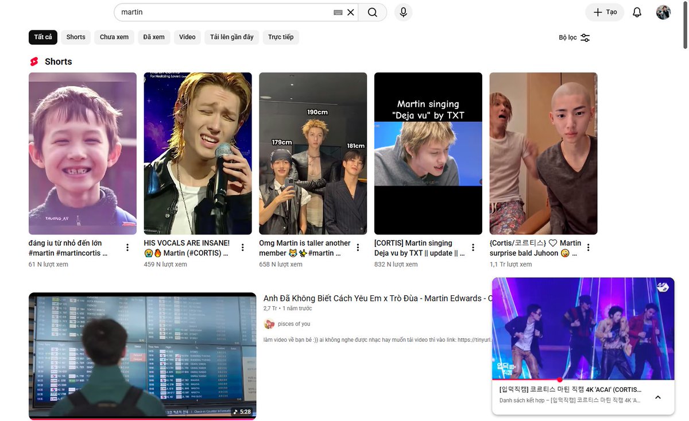Select the Đã xem filter chip
Image resolution: width=689 pixels, height=421 pixels.
point(154,37)
